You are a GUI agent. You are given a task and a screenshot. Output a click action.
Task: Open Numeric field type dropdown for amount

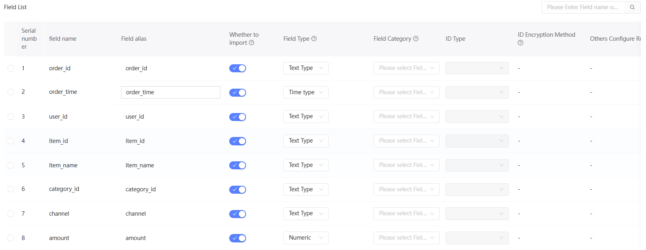[x=306, y=238]
